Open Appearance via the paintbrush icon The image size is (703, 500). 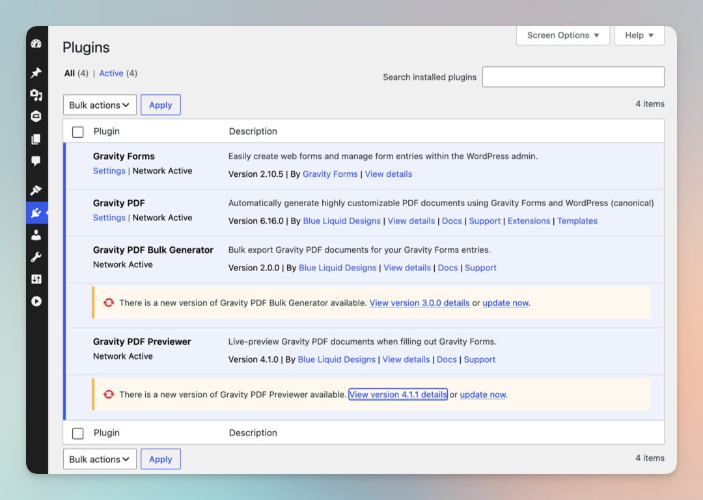click(x=36, y=191)
